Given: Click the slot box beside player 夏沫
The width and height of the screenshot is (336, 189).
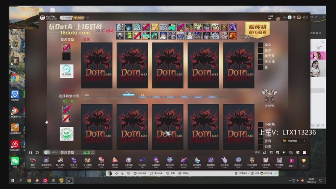Looking at the screenshot, I should tap(260, 50).
